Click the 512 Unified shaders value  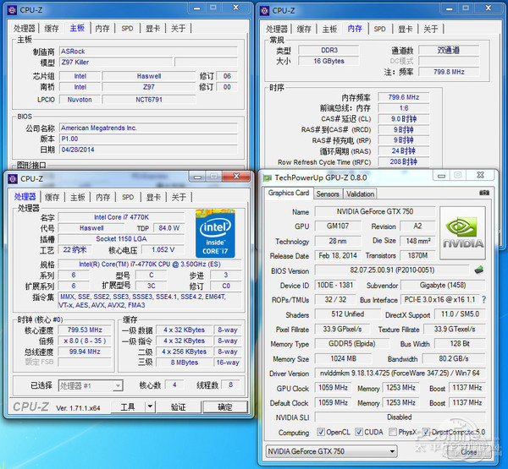pyautogui.click(x=348, y=314)
